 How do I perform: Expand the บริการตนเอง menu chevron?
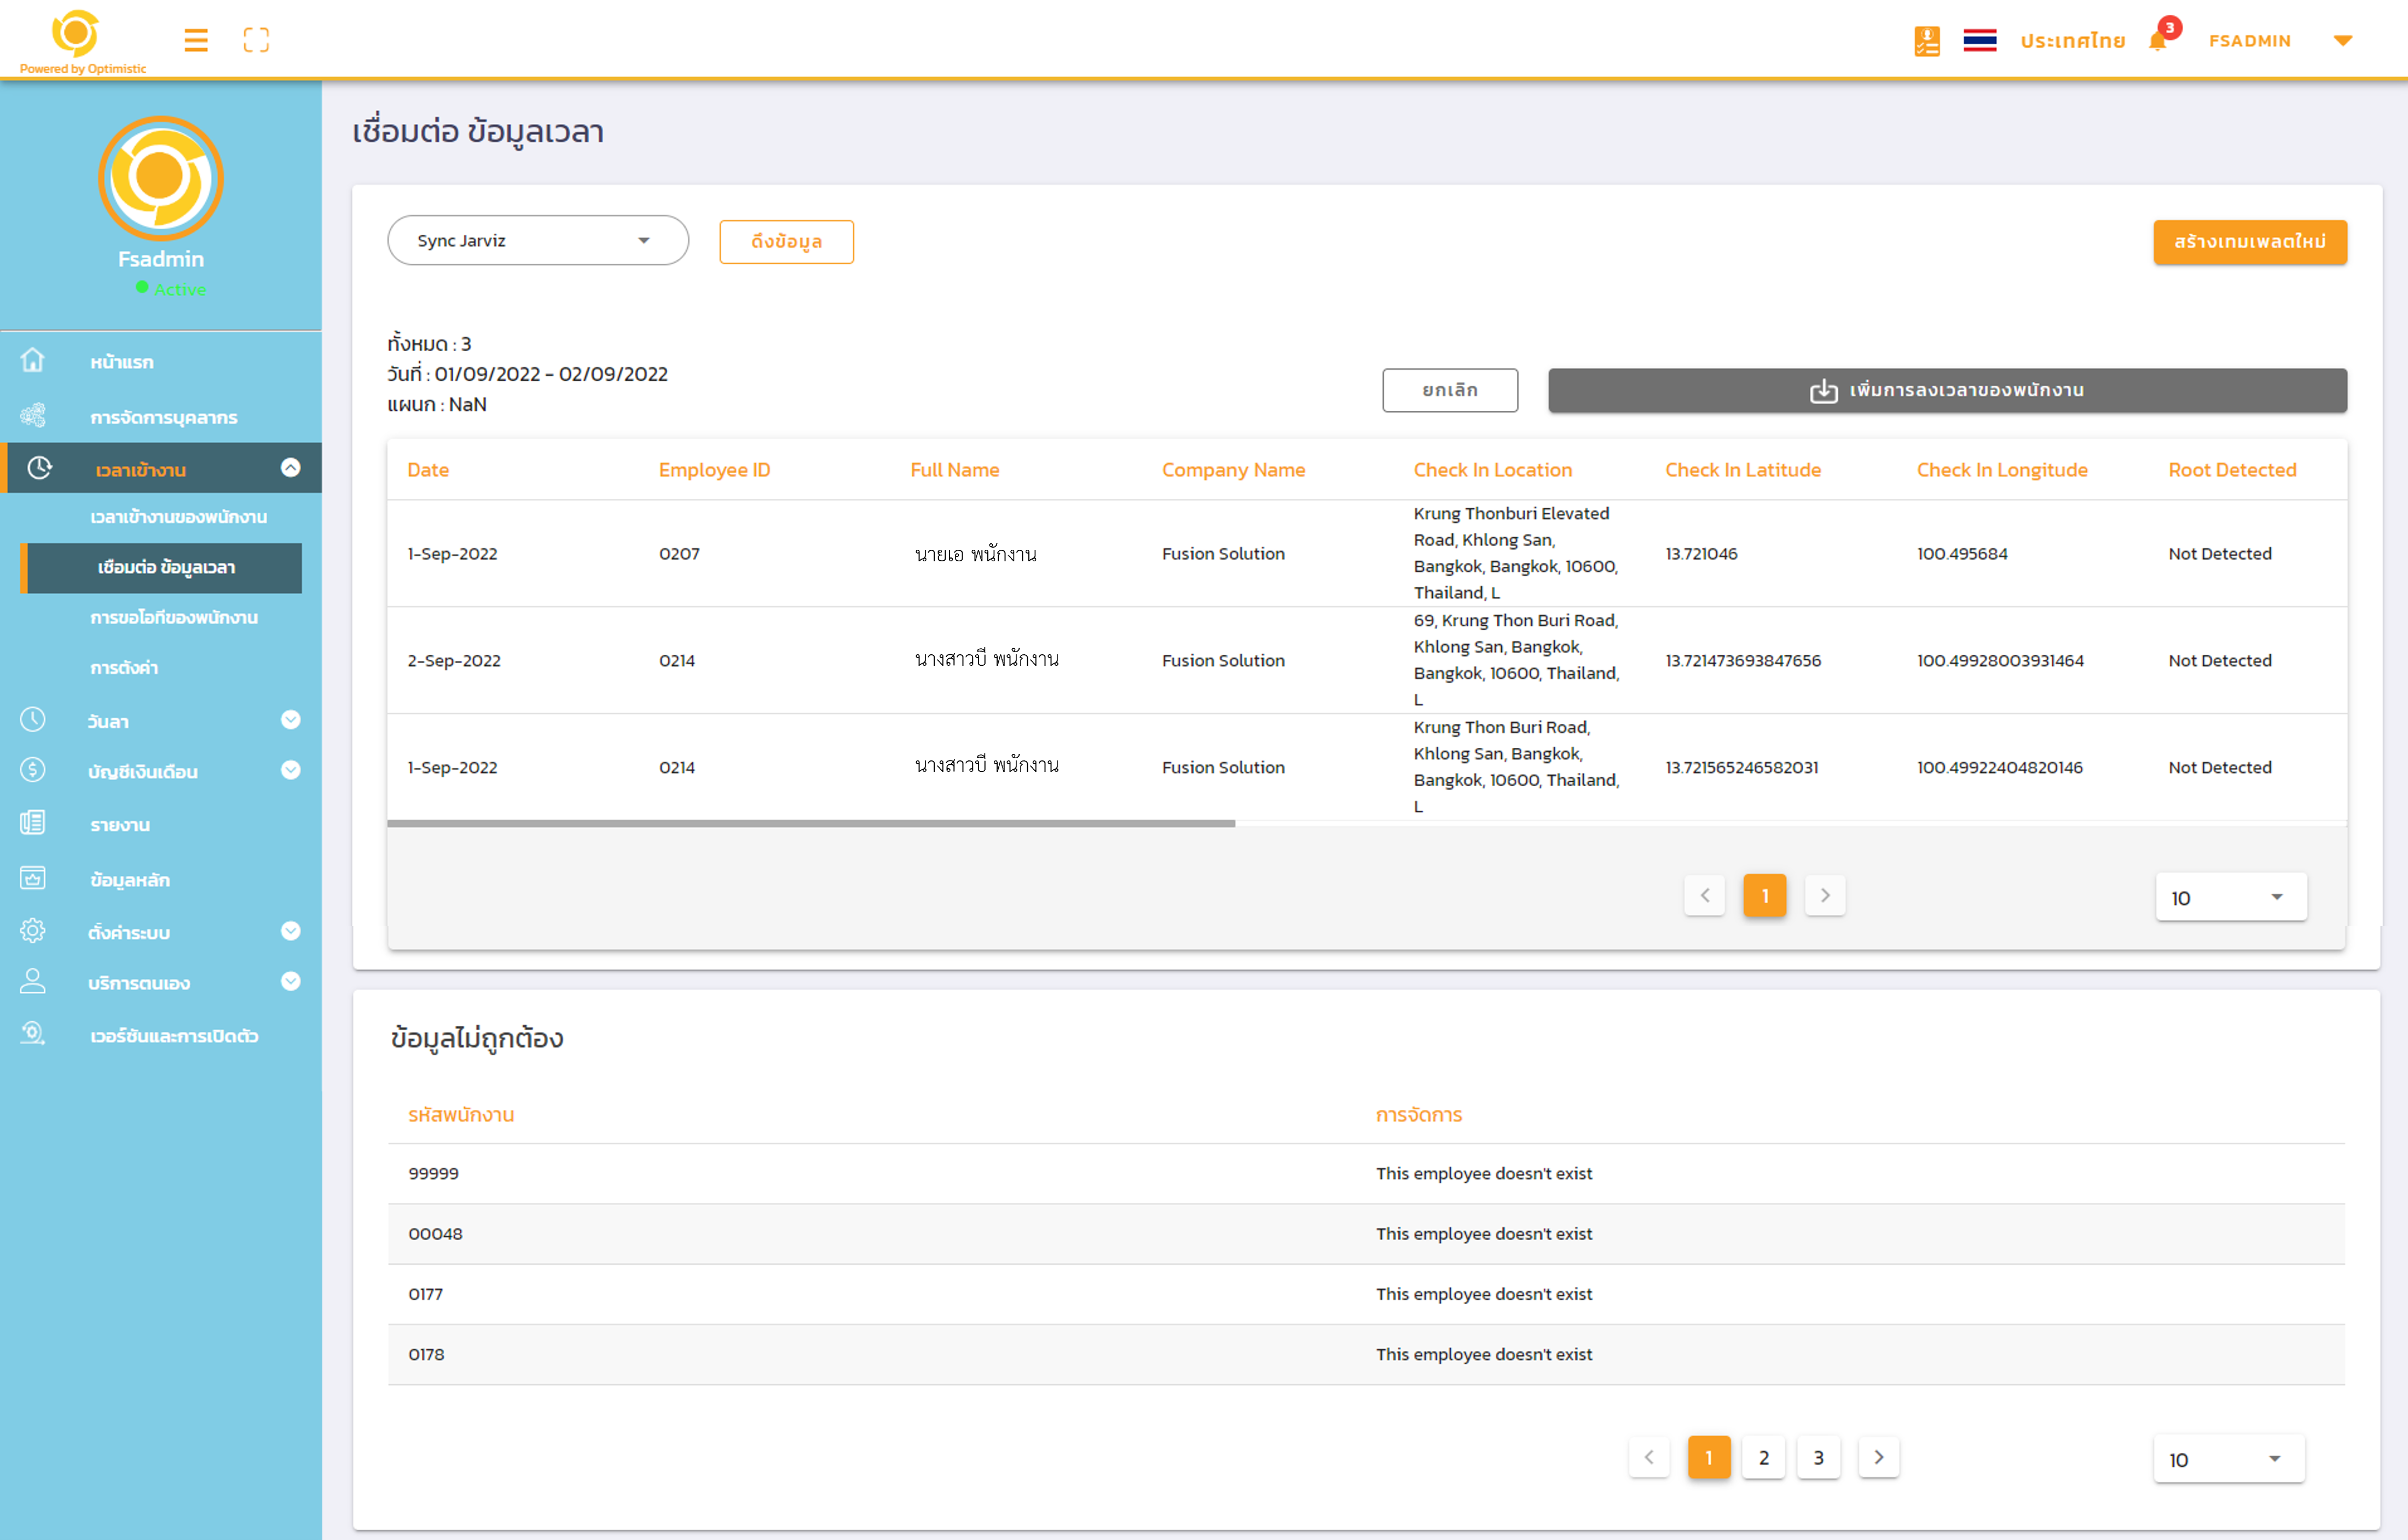pos(291,982)
